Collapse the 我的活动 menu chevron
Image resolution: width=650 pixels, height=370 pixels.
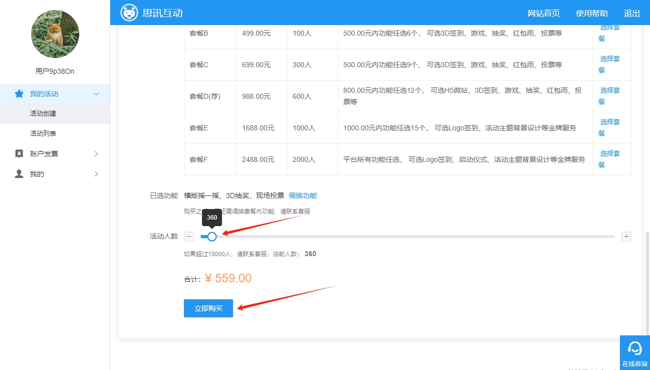point(97,94)
